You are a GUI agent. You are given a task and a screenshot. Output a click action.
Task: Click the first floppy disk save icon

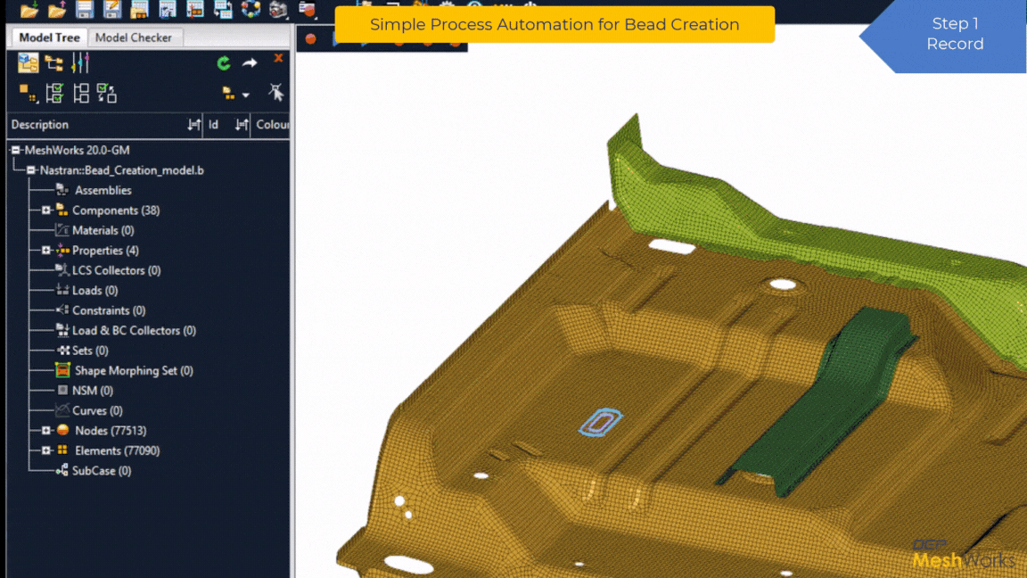click(85, 10)
